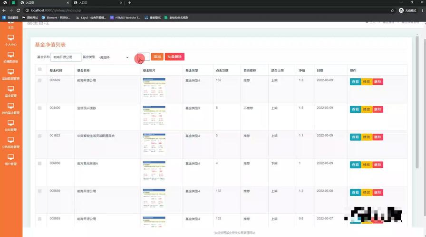
Task: Open the Layui bookmark in bookmarks bar
Action: pos(92,18)
